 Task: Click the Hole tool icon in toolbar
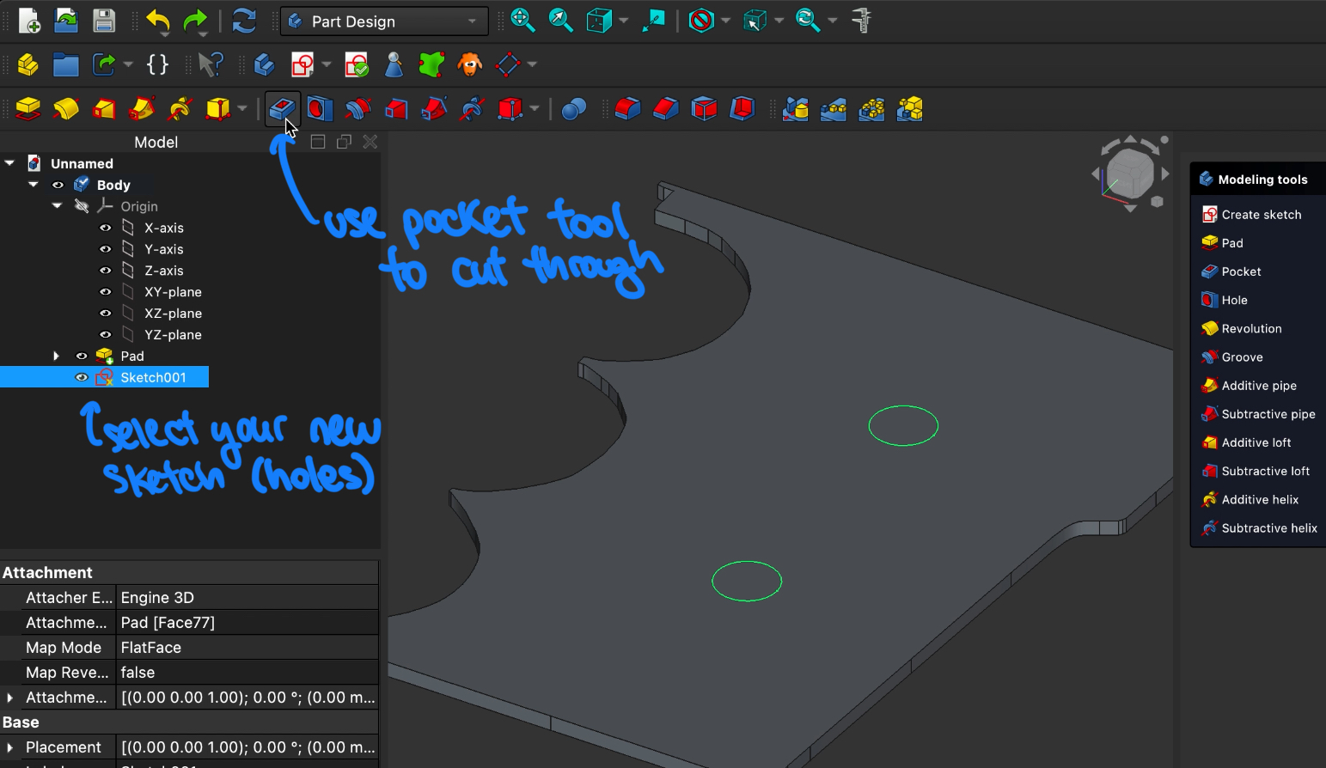[320, 109]
